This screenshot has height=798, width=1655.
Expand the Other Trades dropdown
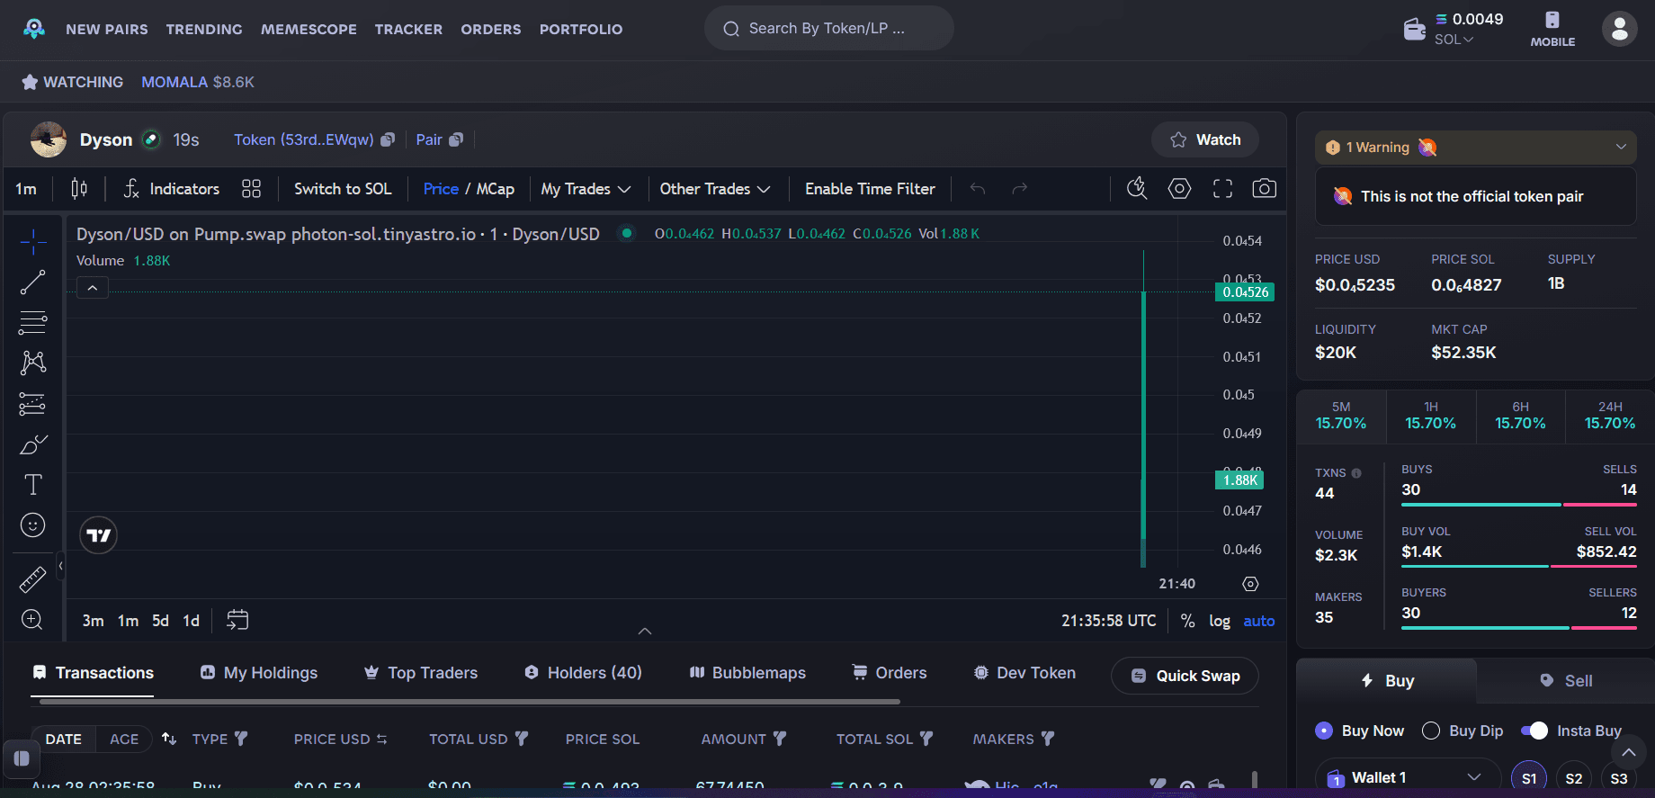715,189
